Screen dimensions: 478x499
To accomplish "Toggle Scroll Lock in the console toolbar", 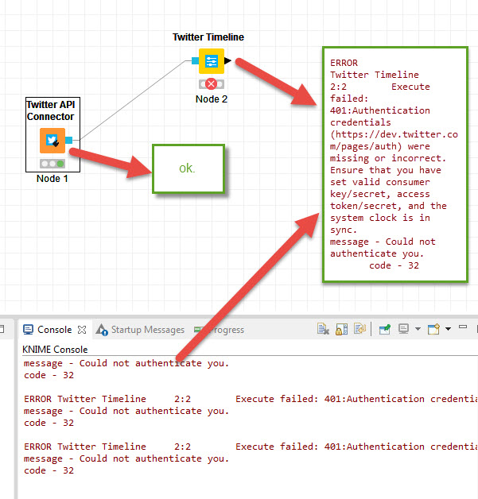I will click(x=341, y=329).
